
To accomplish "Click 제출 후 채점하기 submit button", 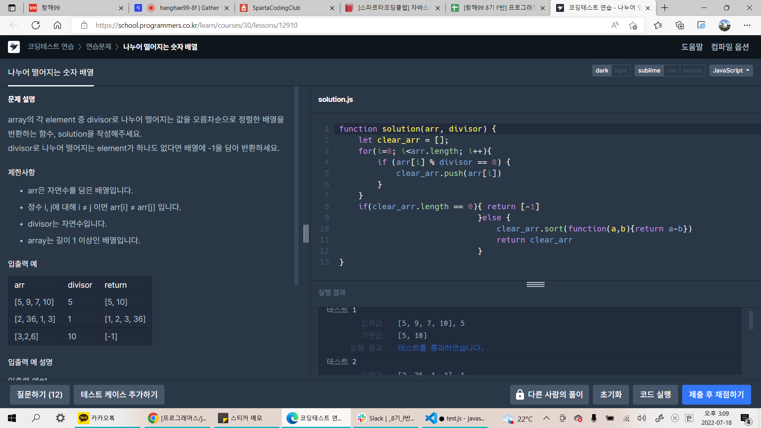I will pos(716,395).
